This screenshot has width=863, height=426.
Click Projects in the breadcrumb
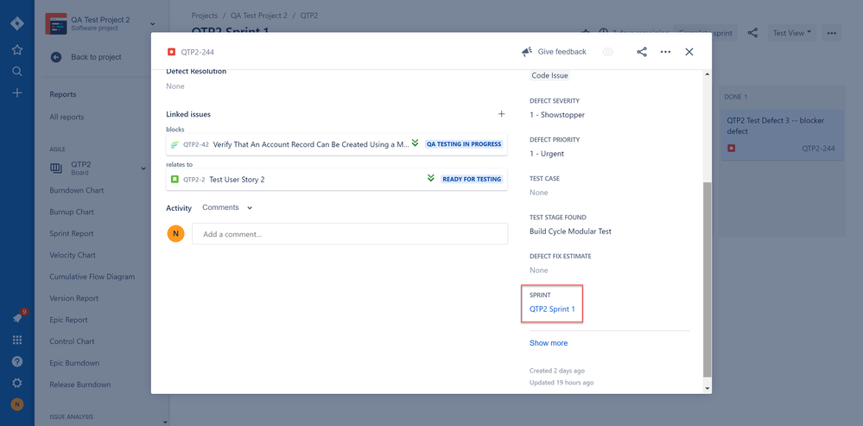[x=205, y=16]
